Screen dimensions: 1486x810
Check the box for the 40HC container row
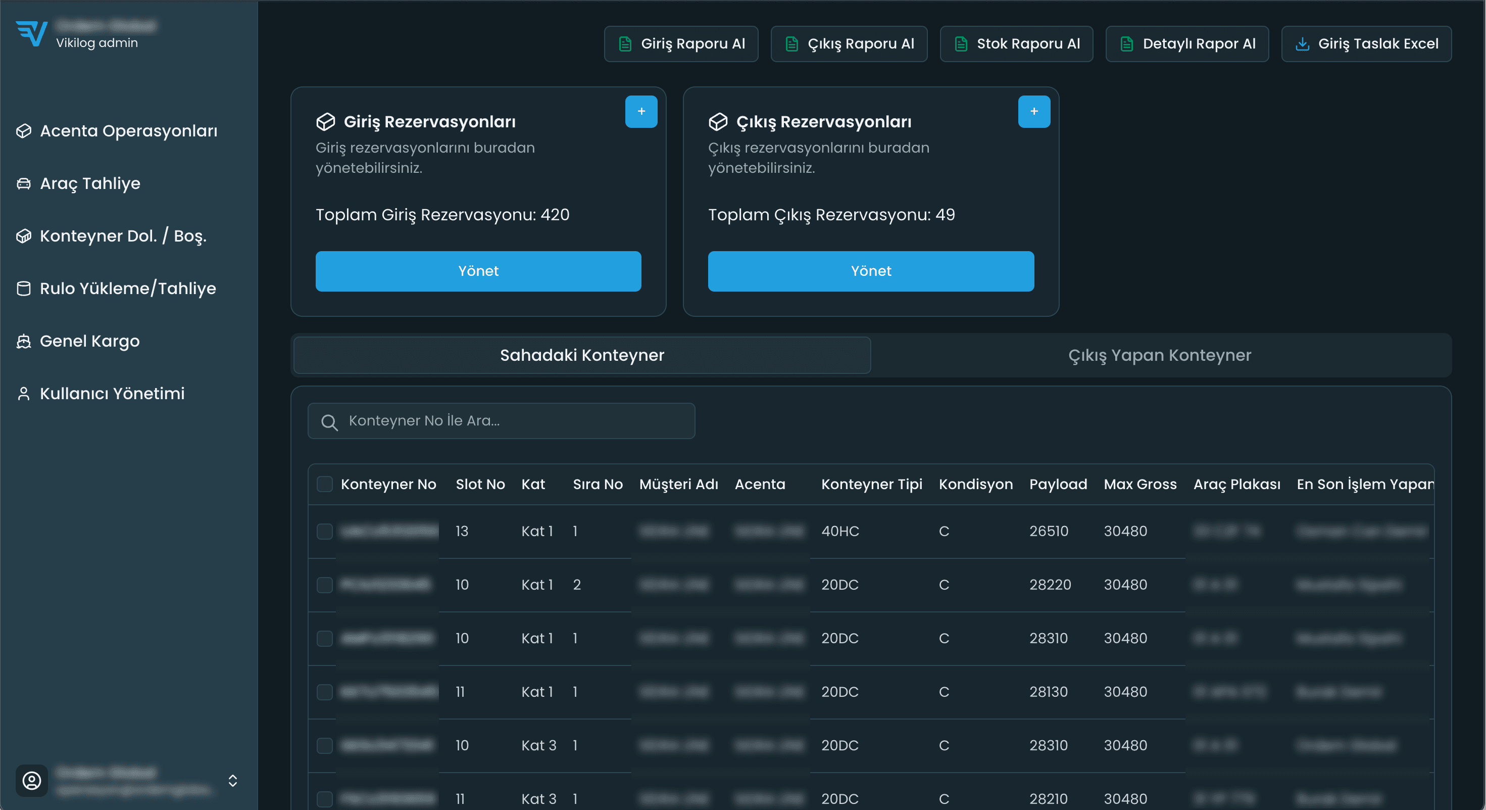pyautogui.click(x=325, y=532)
